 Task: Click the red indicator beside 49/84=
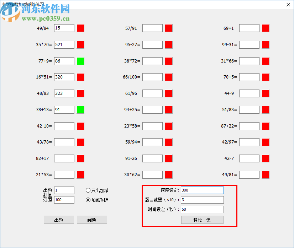80,28
